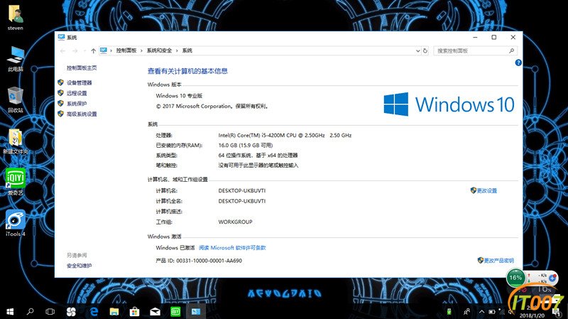Click the taskbar date 2018/1/20
Viewport: 568px width, 319px height.
pos(532,315)
